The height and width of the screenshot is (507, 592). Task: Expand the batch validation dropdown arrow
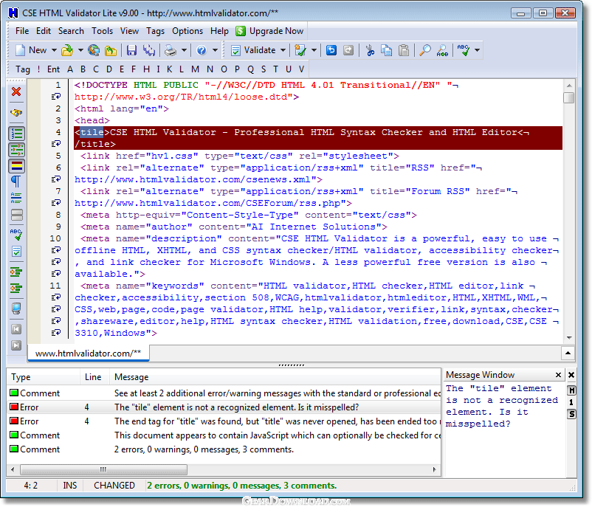point(314,50)
